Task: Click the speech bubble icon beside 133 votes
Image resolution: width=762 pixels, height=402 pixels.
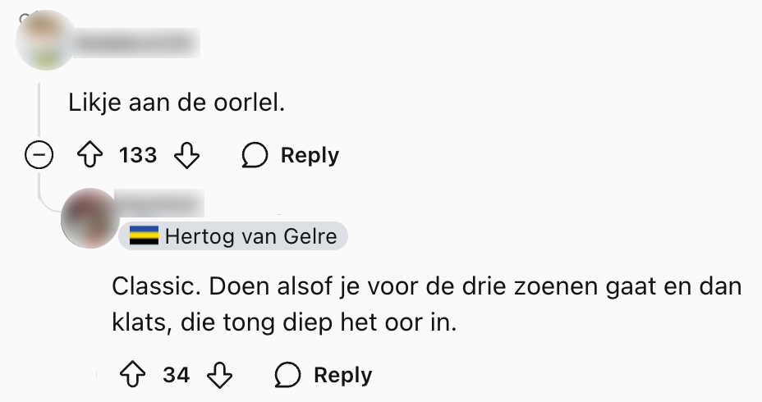Action: coord(255,155)
